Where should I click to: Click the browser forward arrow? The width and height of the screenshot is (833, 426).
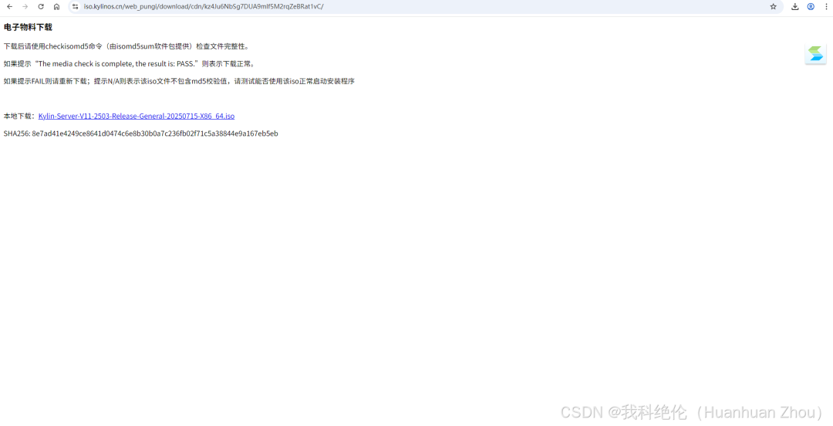tap(25, 6)
